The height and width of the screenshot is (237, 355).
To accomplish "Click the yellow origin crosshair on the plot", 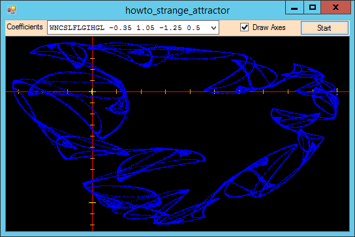I will tap(92, 92).
